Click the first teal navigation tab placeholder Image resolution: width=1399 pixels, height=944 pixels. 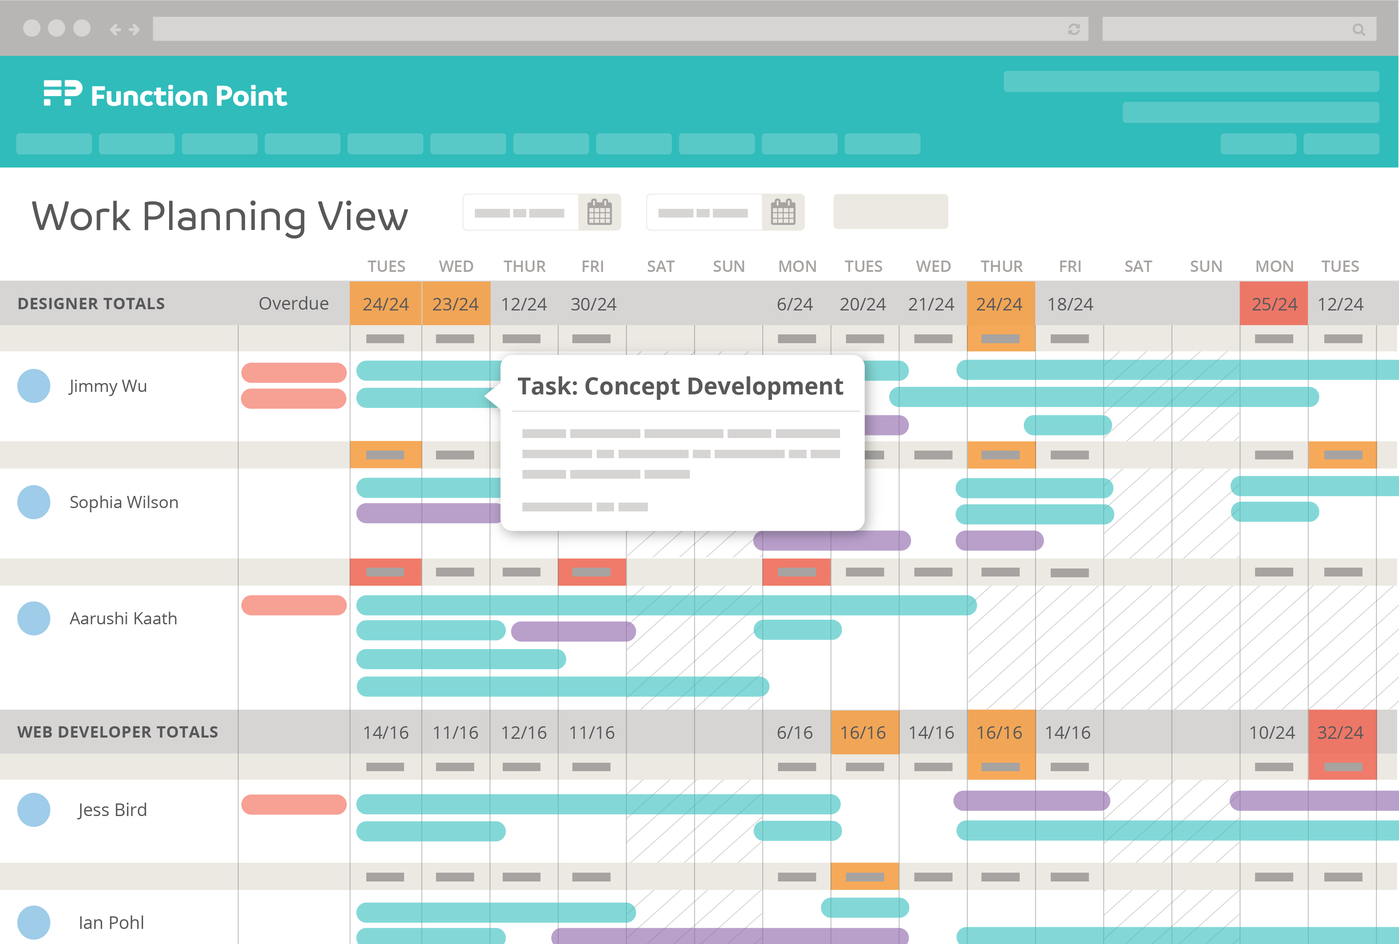coord(54,144)
